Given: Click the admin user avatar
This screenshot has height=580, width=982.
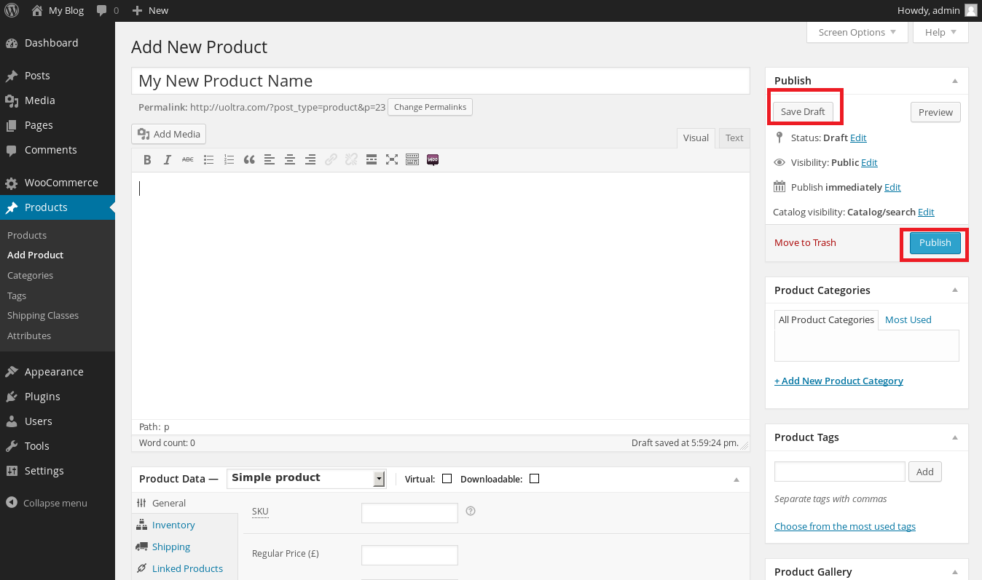Looking at the screenshot, I should point(970,10).
